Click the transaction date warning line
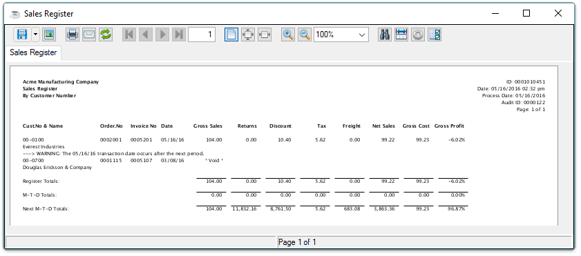This screenshot has width=581, height=256. point(113,153)
